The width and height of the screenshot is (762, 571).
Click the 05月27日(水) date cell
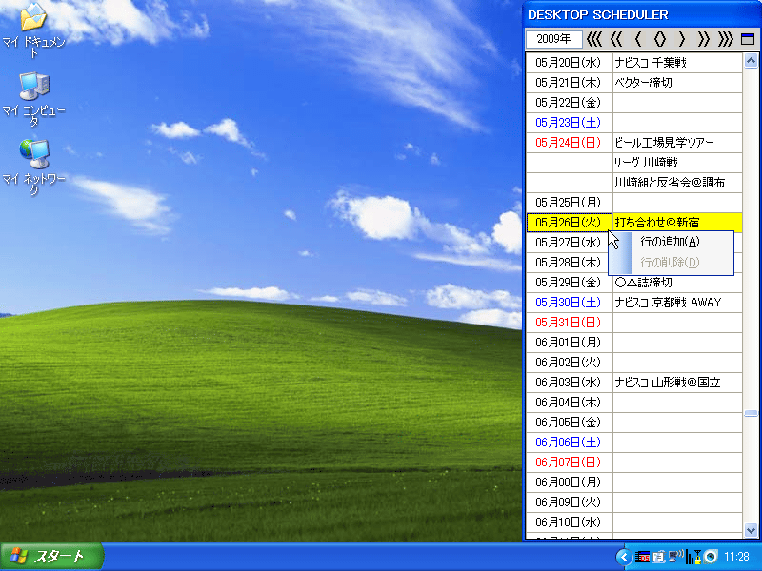[567, 243]
